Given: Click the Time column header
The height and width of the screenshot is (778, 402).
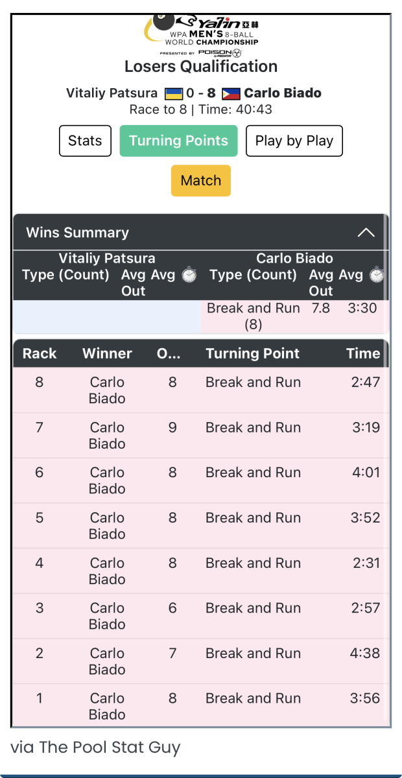Looking at the screenshot, I should [x=362, y=353].
